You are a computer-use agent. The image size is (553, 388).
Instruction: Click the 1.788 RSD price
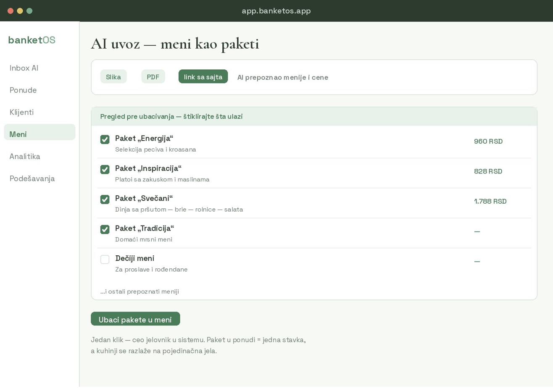[490, 202]
